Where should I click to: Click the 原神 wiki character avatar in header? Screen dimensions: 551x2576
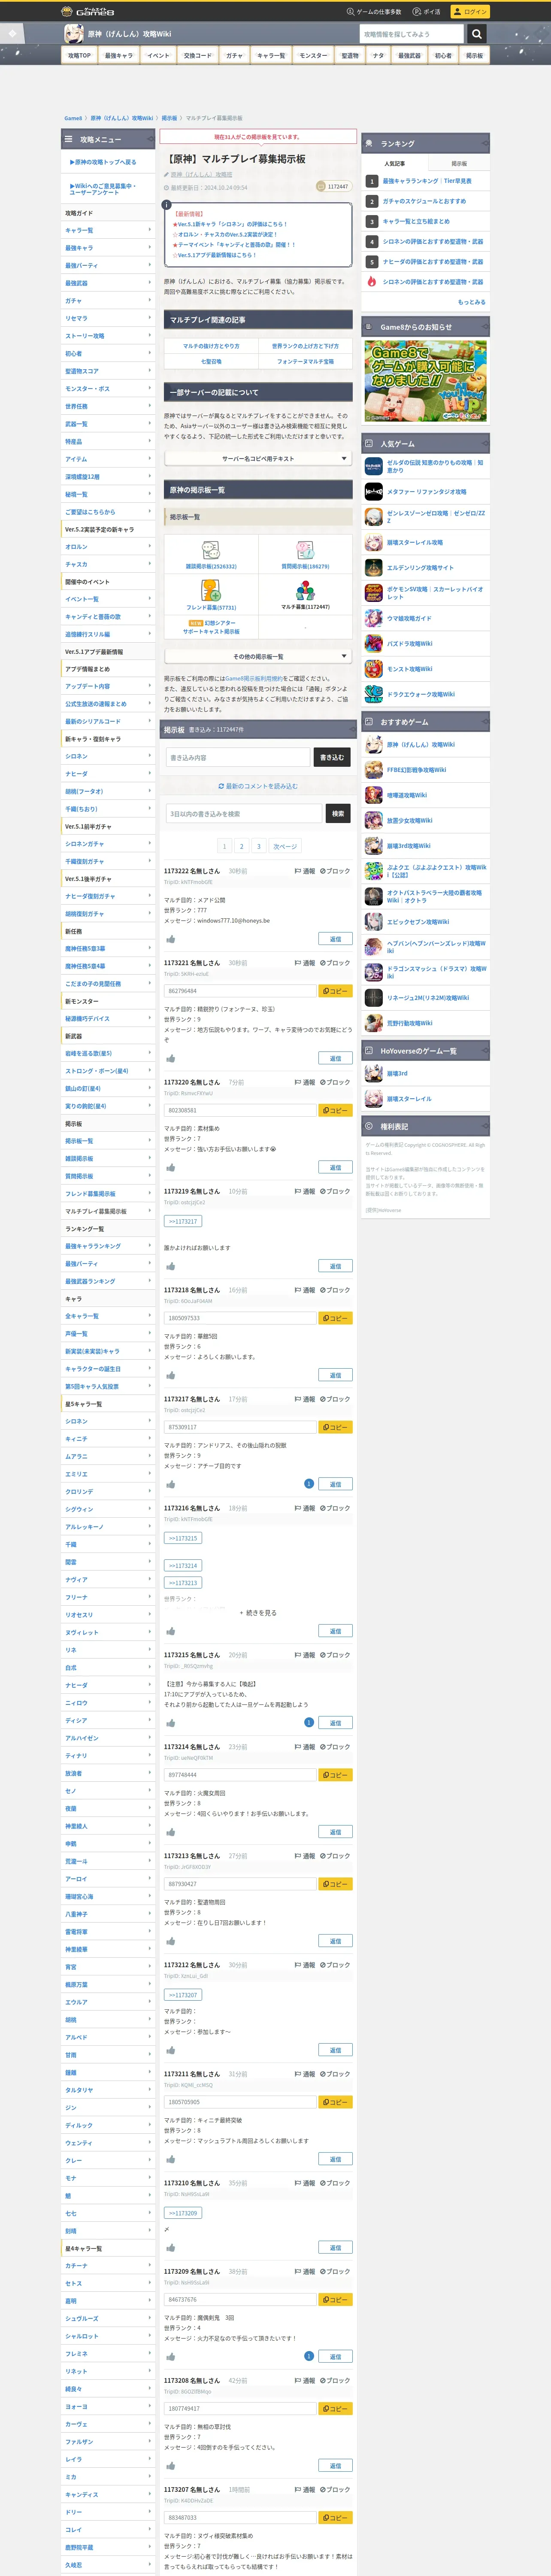point(74,34)
